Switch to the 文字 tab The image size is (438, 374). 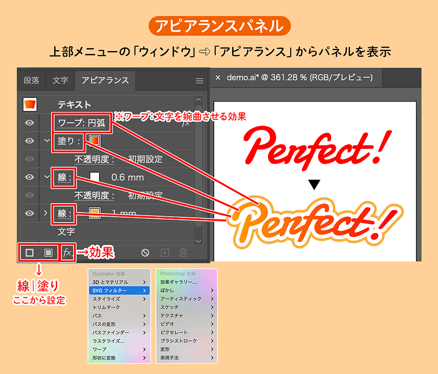coord(60,80)
